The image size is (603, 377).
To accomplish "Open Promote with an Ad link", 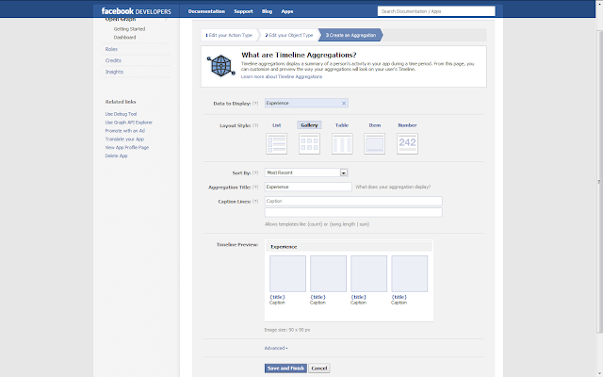I will tap(125, 131).
